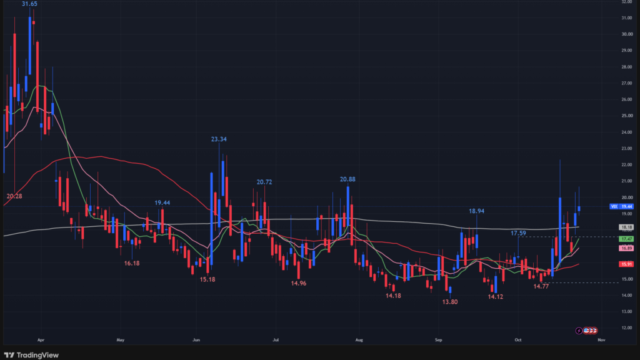Viewport: 640px width, 360px height.
Task: Click the Aug label on the time axis
Action: [359, 339]
